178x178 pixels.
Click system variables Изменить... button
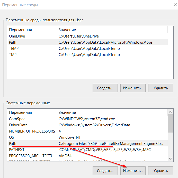click(x=133, y=171)
